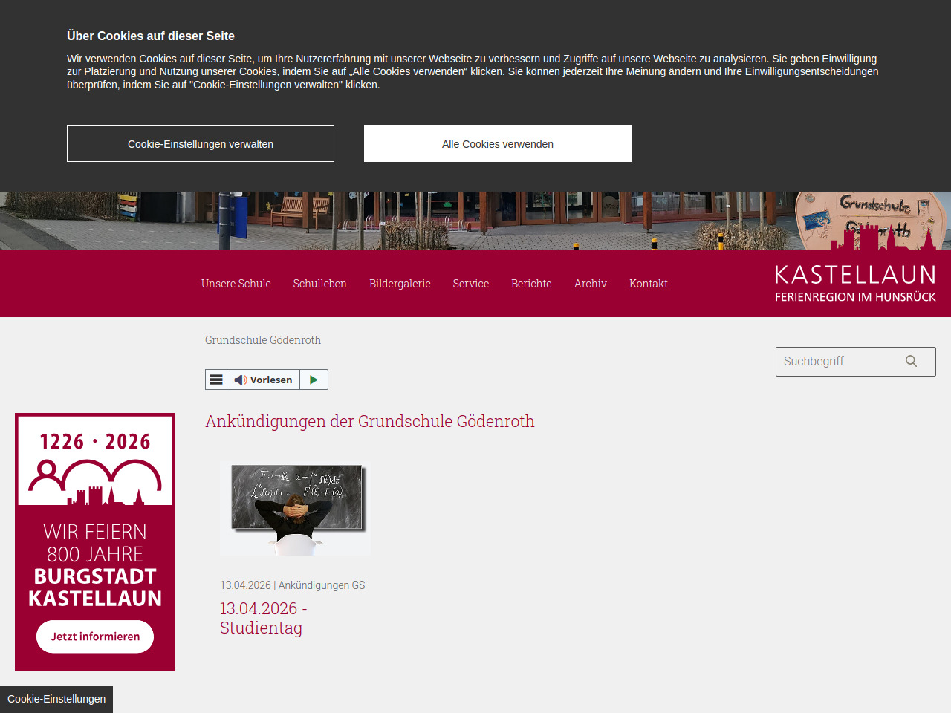
Task: Open the Schulleben menu
Action: [x=319, y=284]
